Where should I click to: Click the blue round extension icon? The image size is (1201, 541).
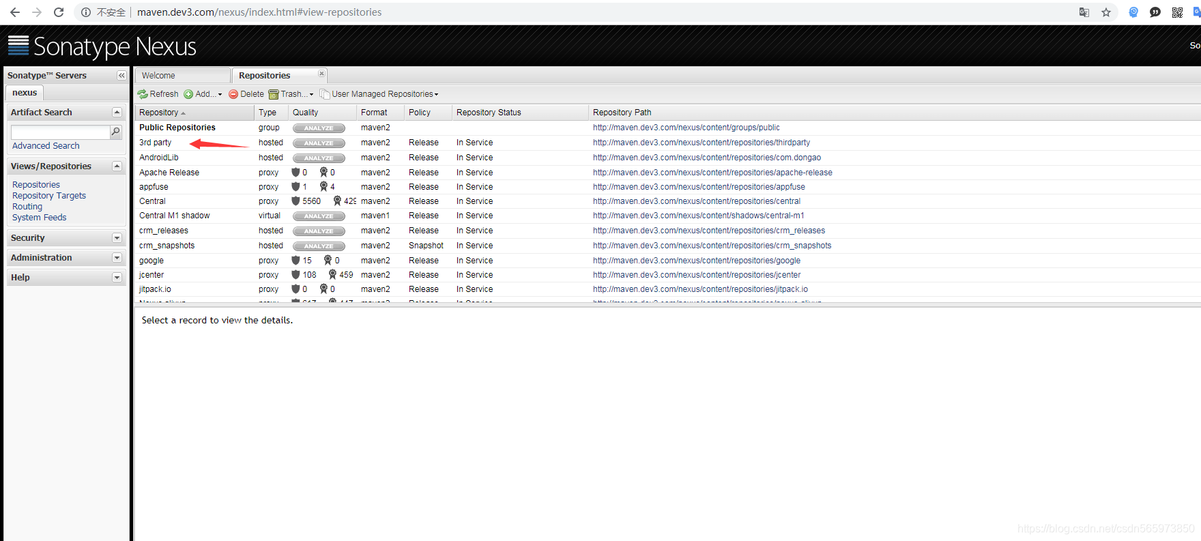click(1133, 12)
